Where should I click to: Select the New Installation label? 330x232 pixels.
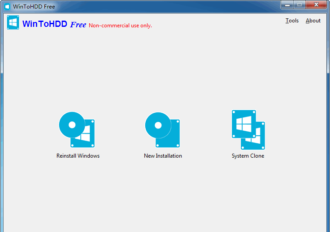[163, 156]
